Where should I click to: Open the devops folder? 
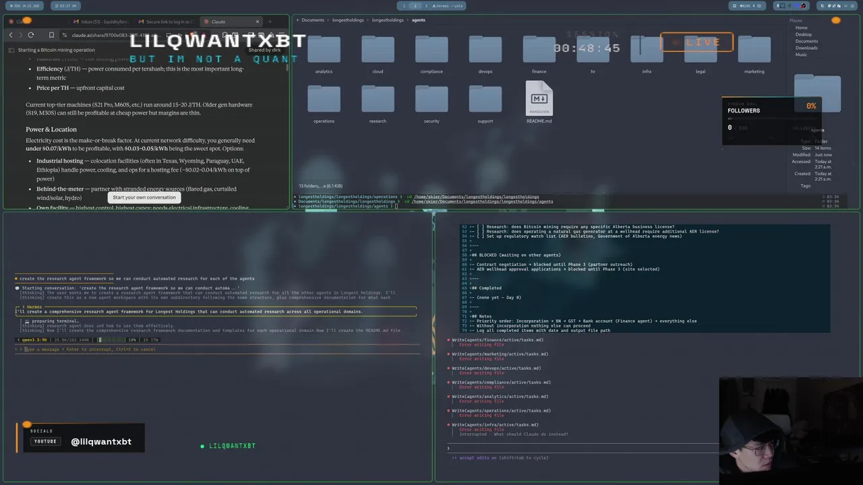[x=485, y=54]
